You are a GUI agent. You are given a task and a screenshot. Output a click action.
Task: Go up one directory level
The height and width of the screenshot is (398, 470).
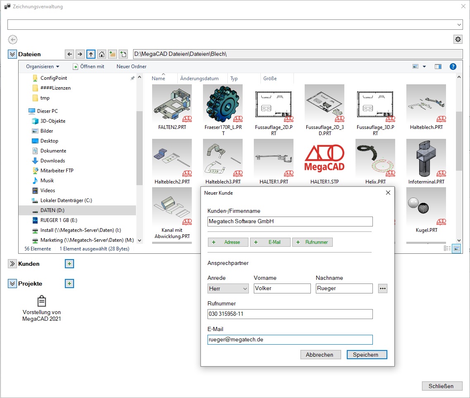[x=91, y=54]
